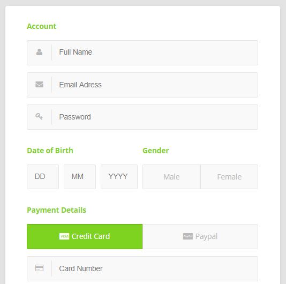Click the Date of Birth heading
Screen dimensions: 286x284
[50, 151]
